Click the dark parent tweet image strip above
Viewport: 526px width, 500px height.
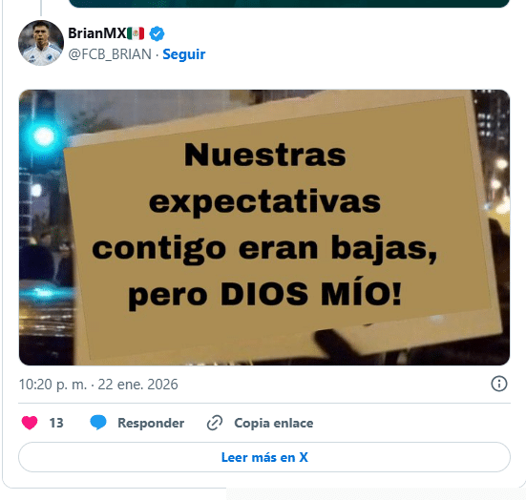point(289,4)
